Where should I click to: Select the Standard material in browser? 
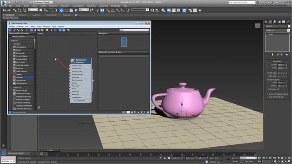(23, 77)
